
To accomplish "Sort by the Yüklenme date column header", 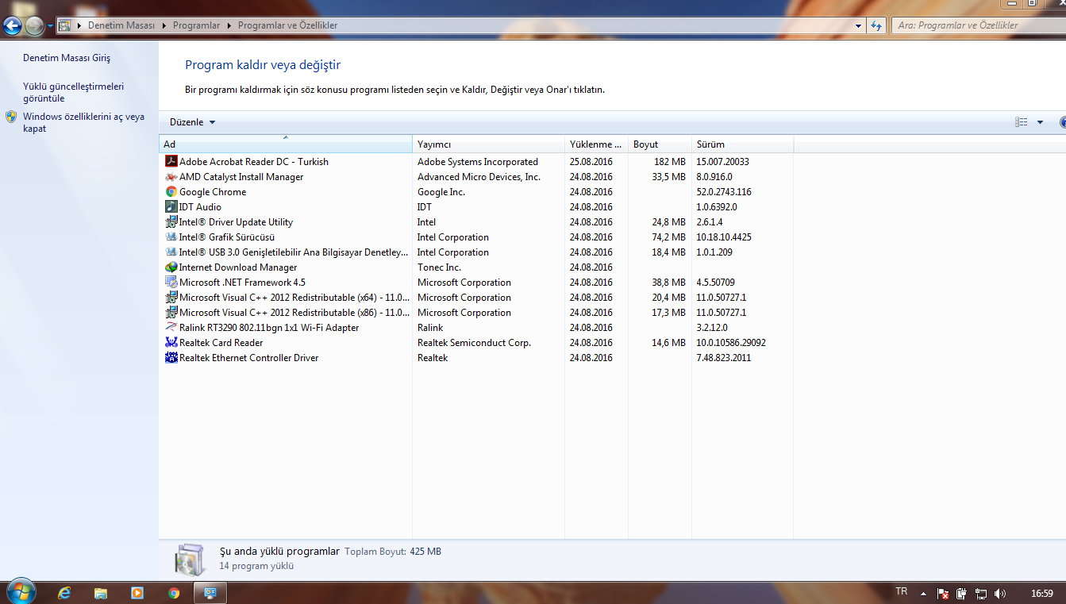I will click(596, 144).
